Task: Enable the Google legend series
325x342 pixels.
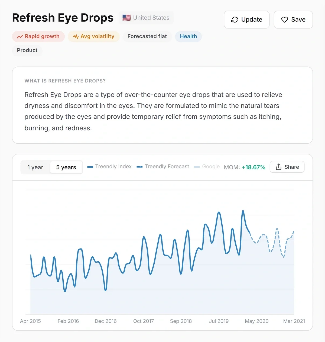Action: pyautogui.click(x=207, y=167)
